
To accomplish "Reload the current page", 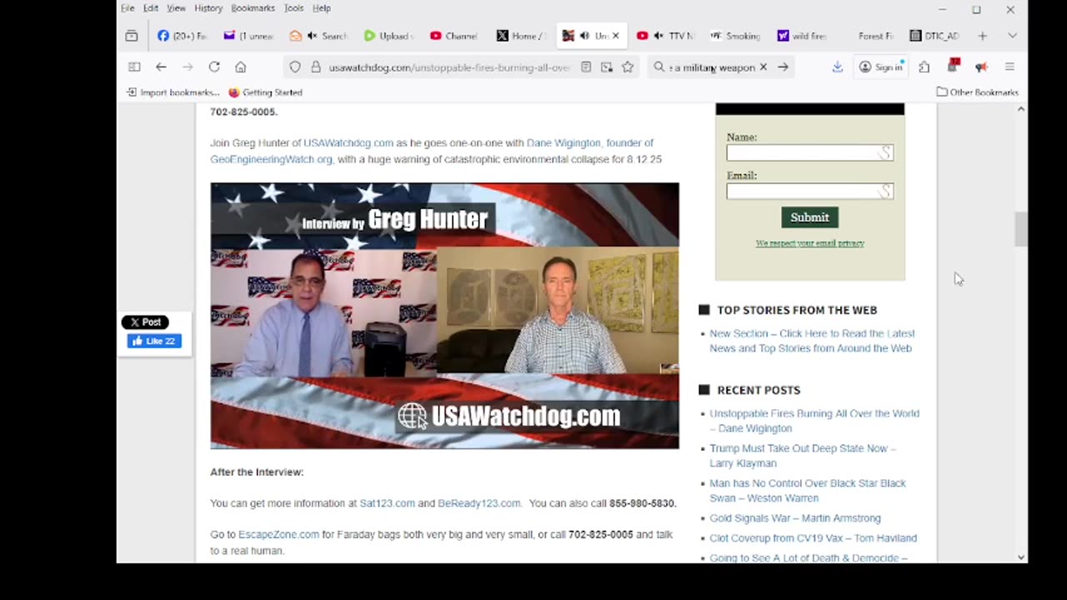I will tap(214, 67).
